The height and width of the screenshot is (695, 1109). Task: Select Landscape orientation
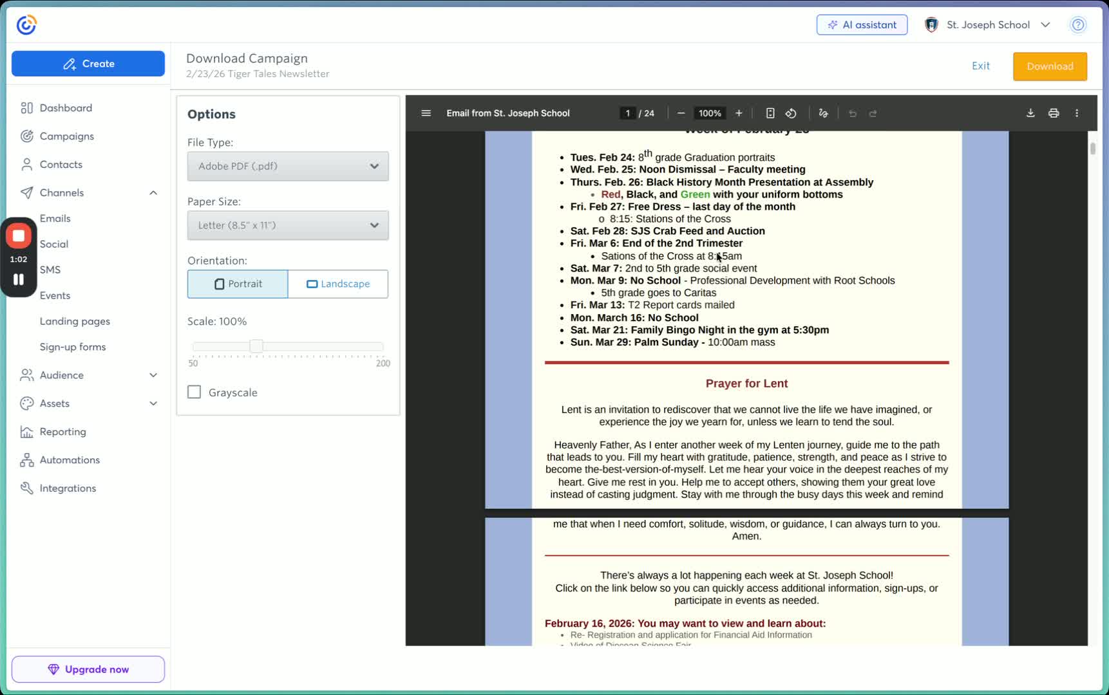338,284
